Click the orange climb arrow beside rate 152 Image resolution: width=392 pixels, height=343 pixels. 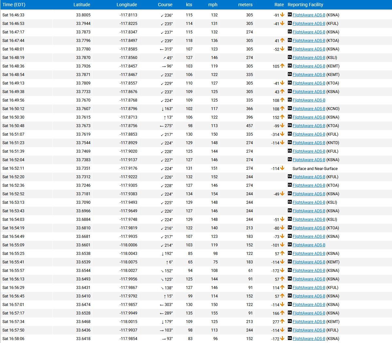[x=282, y=117]
